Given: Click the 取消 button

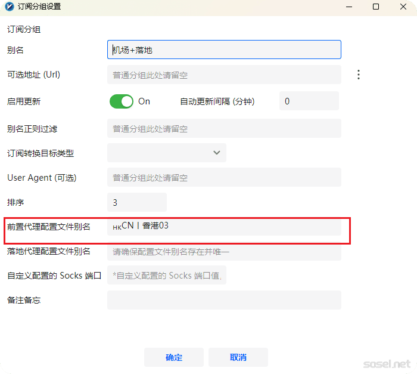Looking at the screenshot, I should pos(238,357).
